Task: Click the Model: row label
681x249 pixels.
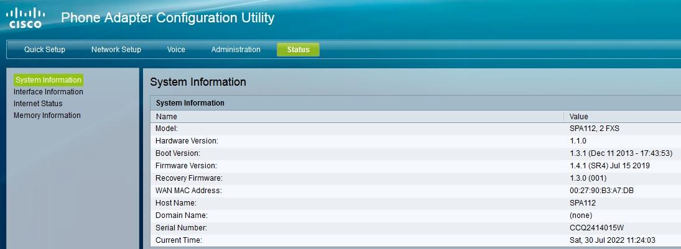Action: tap(167, 129)
